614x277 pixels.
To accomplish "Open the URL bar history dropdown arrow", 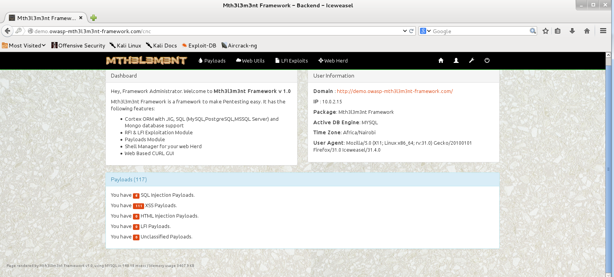I will point(405,31).
